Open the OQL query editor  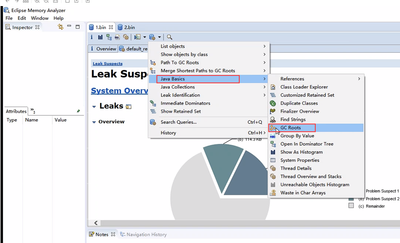117,37
